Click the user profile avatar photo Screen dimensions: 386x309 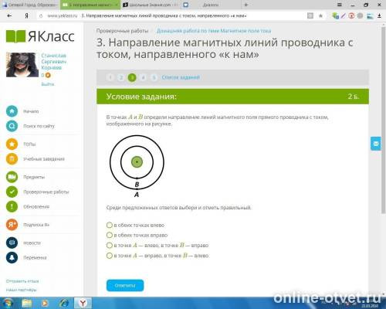point(22,65)
